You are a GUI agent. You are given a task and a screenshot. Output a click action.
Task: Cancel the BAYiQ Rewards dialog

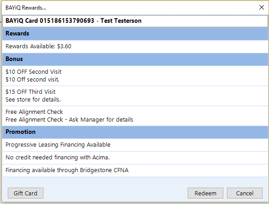[x=245, y=193]
